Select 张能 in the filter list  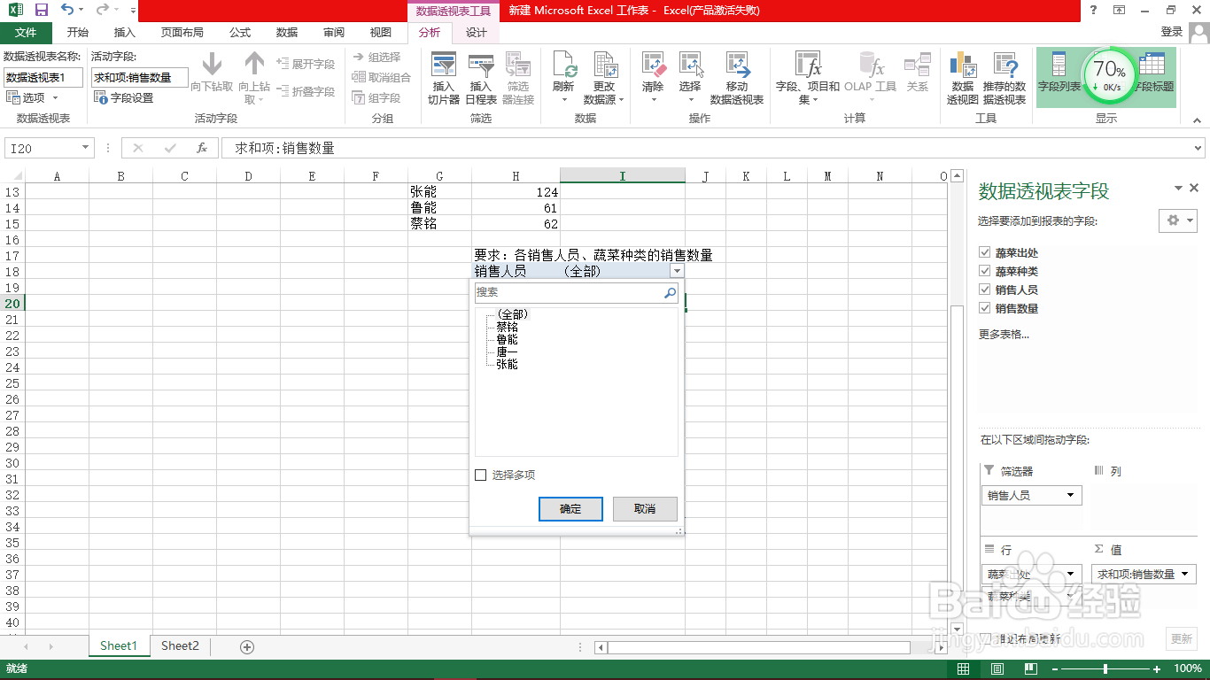[505, 363]
